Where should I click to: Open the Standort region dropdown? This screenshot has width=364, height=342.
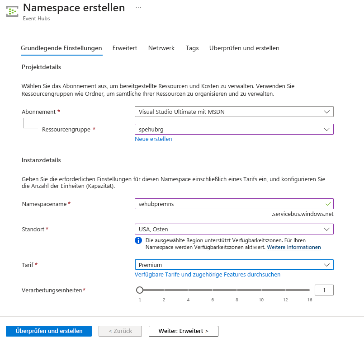pos(234,229)
